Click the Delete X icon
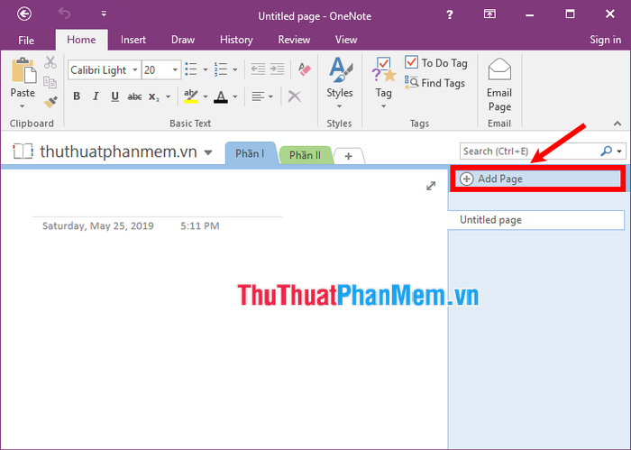The height and width of the screenshot is (450, 631). point(295,96)
